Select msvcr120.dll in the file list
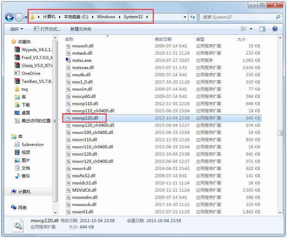The height and width of the screenshot is (238, 287). pos(85,154)
